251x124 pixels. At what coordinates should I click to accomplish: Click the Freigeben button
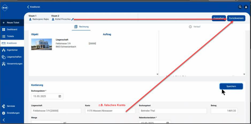coord(219,18)
